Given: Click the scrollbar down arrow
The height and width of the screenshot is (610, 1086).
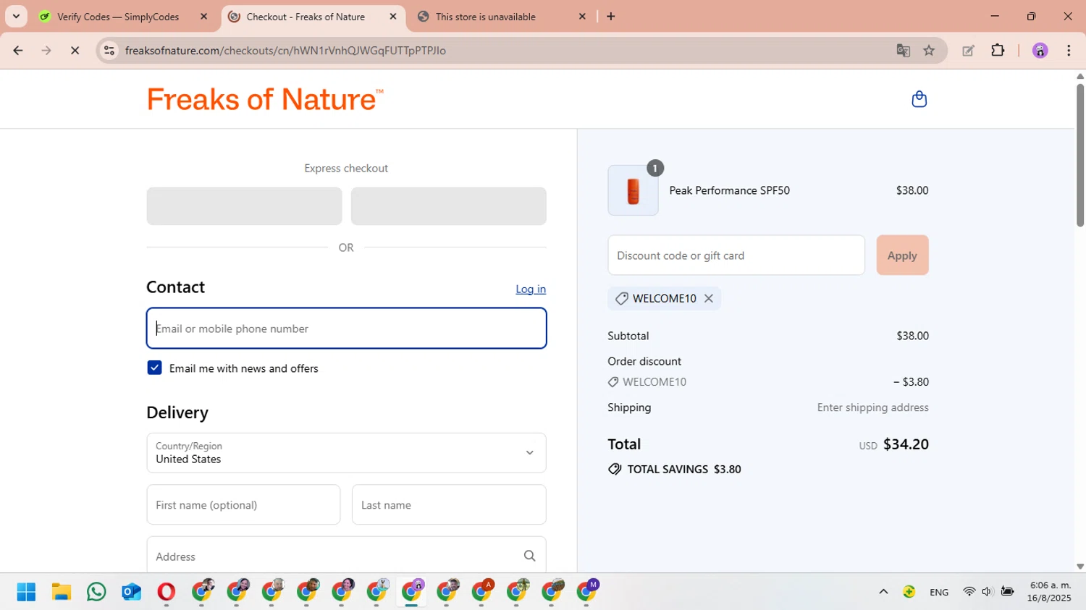Looking at the screenshot, I should point(1079,567).
